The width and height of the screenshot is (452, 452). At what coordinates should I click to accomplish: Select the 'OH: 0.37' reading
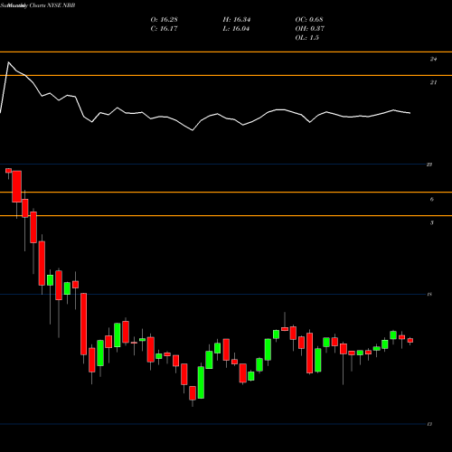[310, 29]
